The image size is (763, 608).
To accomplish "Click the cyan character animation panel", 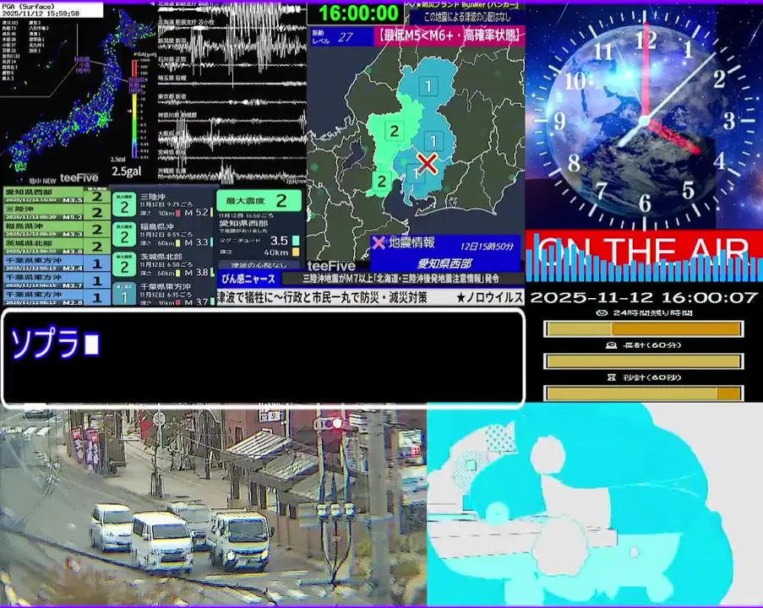I will (x=595, y=504).
